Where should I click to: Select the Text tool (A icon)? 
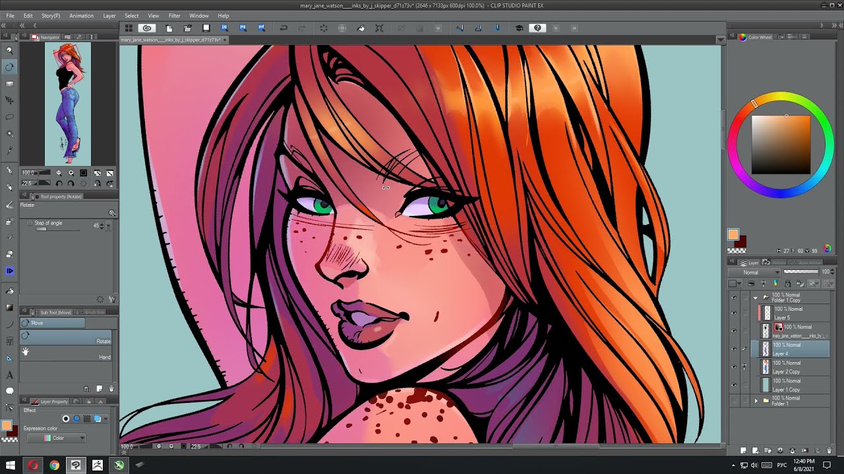point(9,375)
